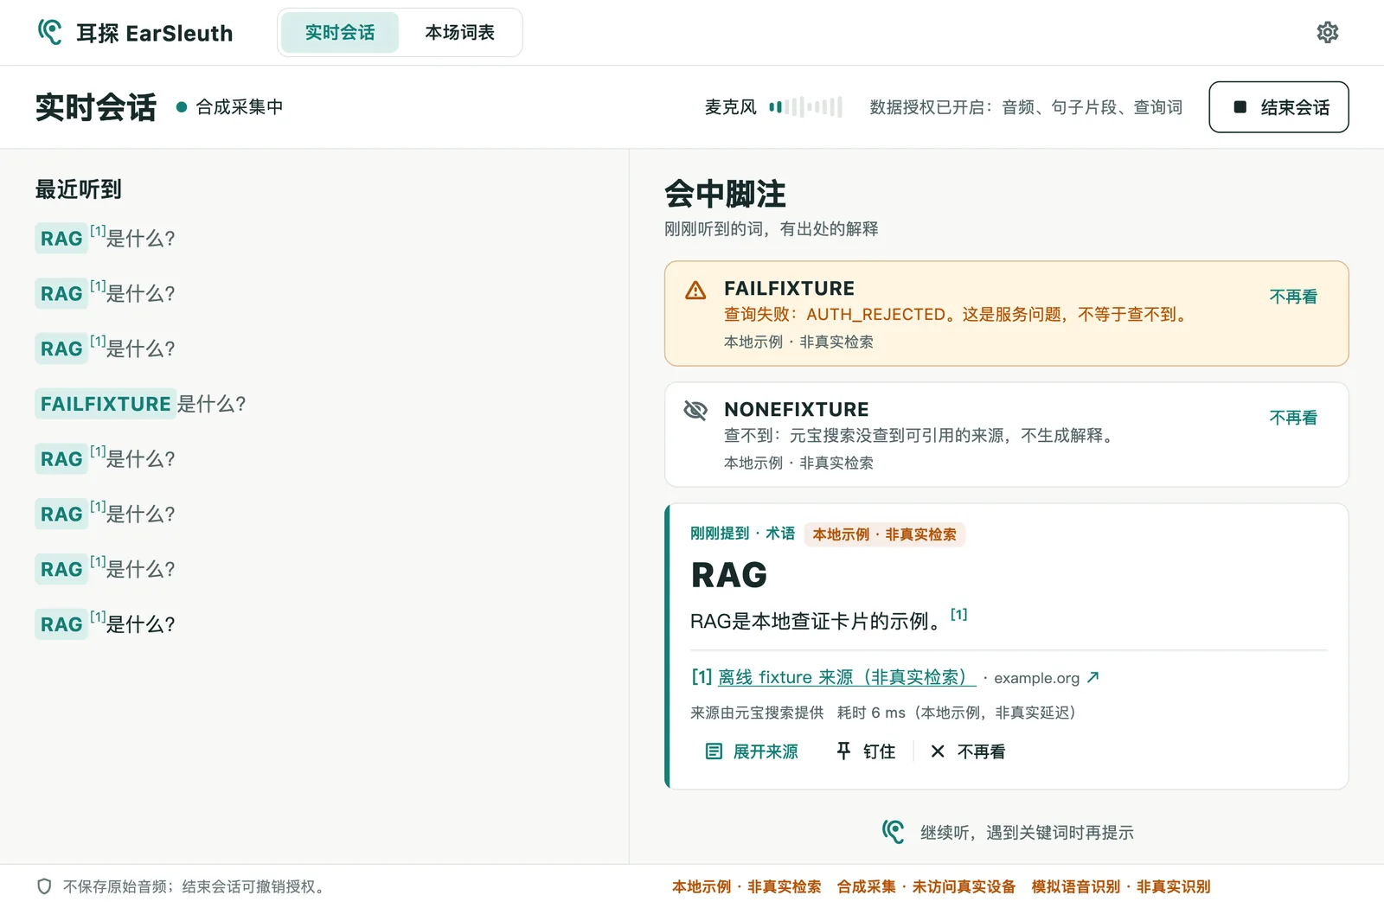End the session with 结束会话 button
1384x908 pixels.
click(x=1278, y=107)
